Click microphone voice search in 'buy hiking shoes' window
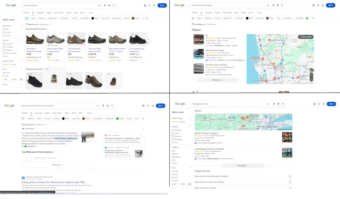 (x=105, y=5)
